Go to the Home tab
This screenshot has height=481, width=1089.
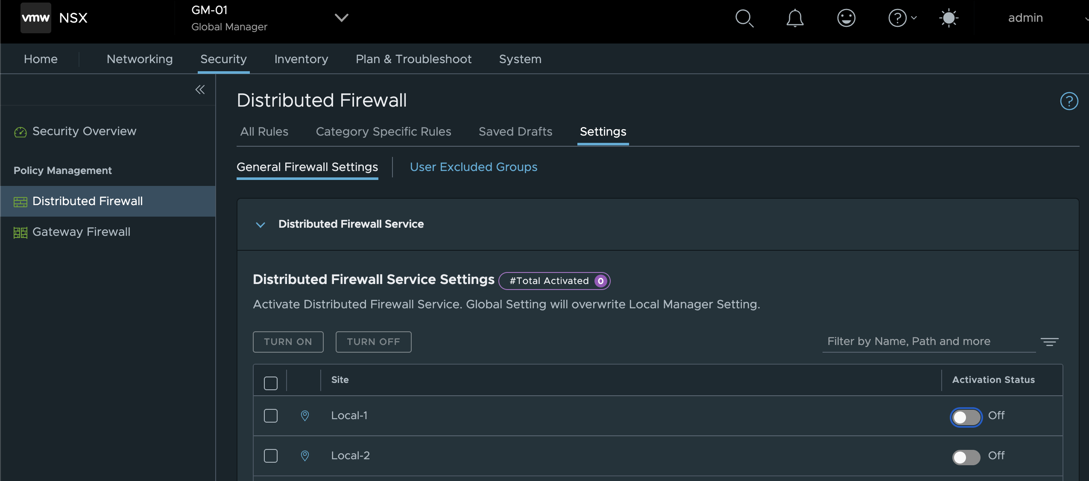41,59
